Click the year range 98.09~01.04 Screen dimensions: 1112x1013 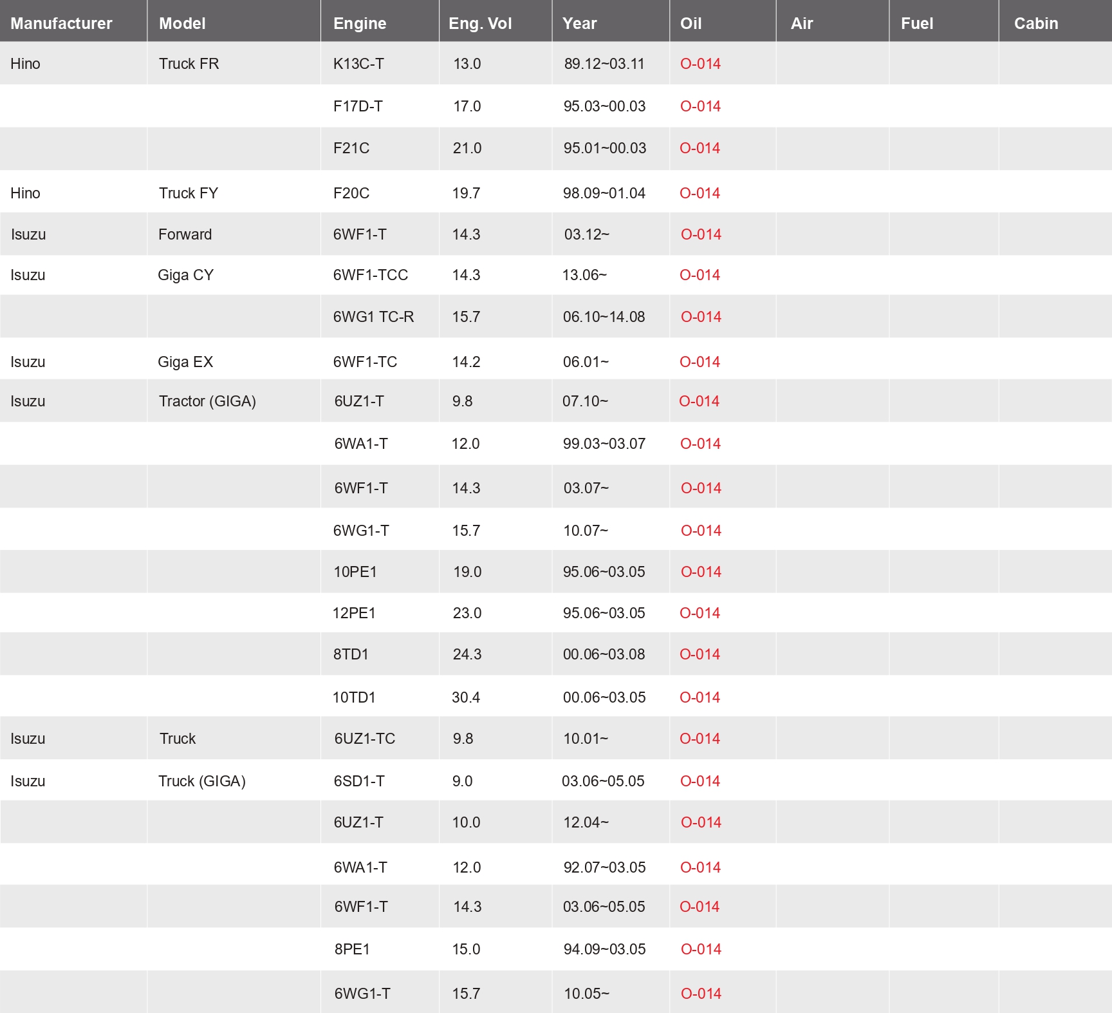pyautogui.click(x=604, y=193)
